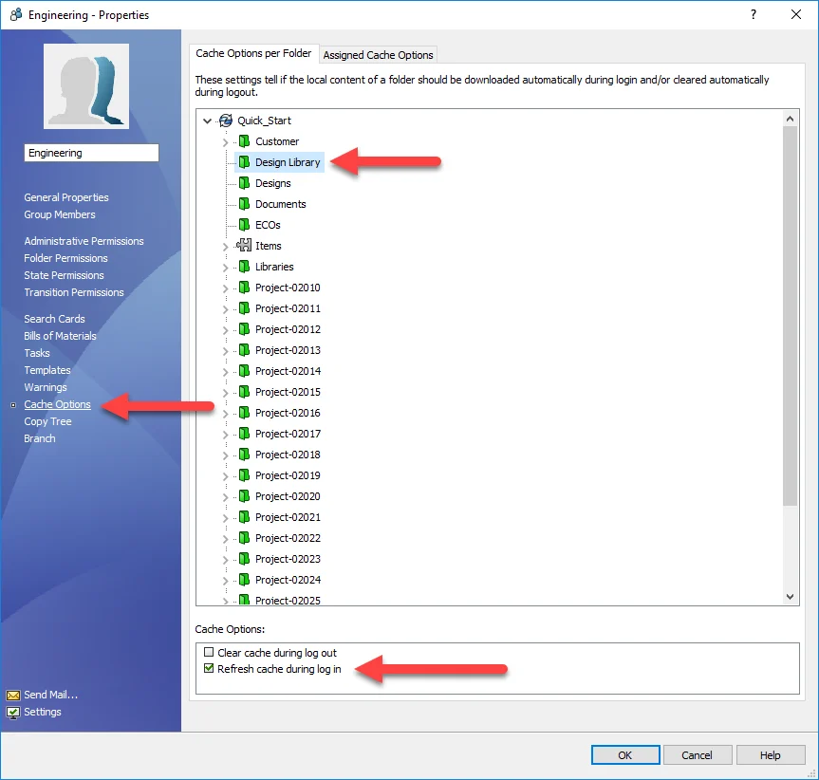This screenshot has height=780, width=819.
Task: Click the tree scrollbar down arrow
Action: pyautogui.click(x=790, y=596)
